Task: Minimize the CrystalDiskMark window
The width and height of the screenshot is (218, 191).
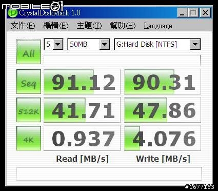Action: (183, 13)
